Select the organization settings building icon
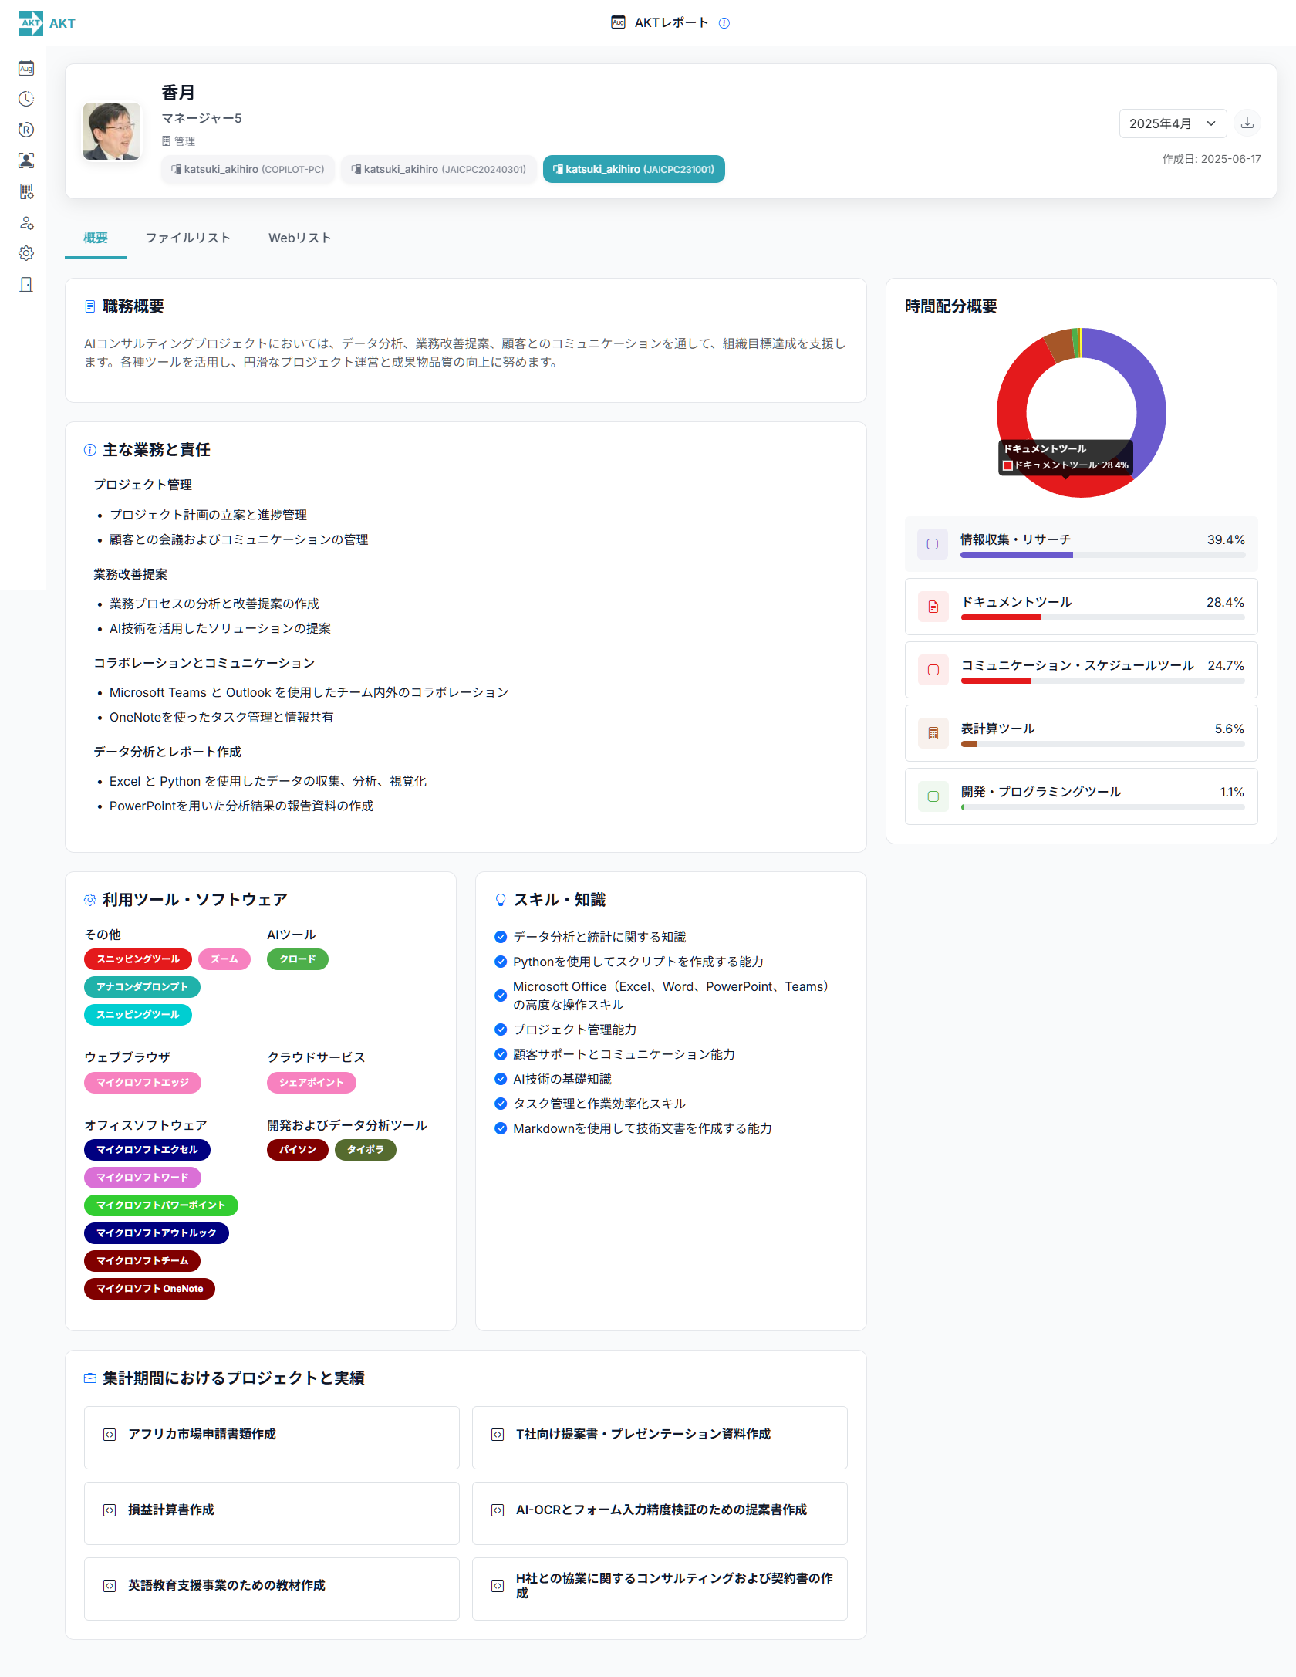Image resolution: width=1296 pixels, height=1677 pixels. click(26, 191)
